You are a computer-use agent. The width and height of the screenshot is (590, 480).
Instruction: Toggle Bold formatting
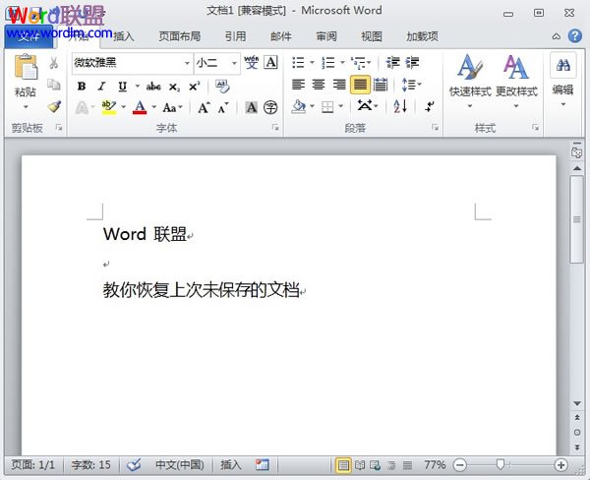(x=82, y=87)
